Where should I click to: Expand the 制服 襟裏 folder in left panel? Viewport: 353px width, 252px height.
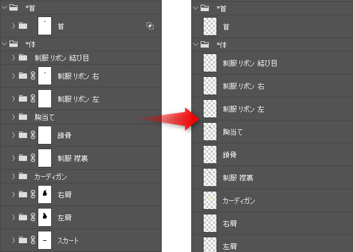click(x=14, y=158)
